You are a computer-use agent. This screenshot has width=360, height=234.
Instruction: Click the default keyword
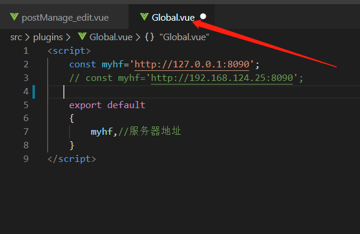(x=126, y=105)
